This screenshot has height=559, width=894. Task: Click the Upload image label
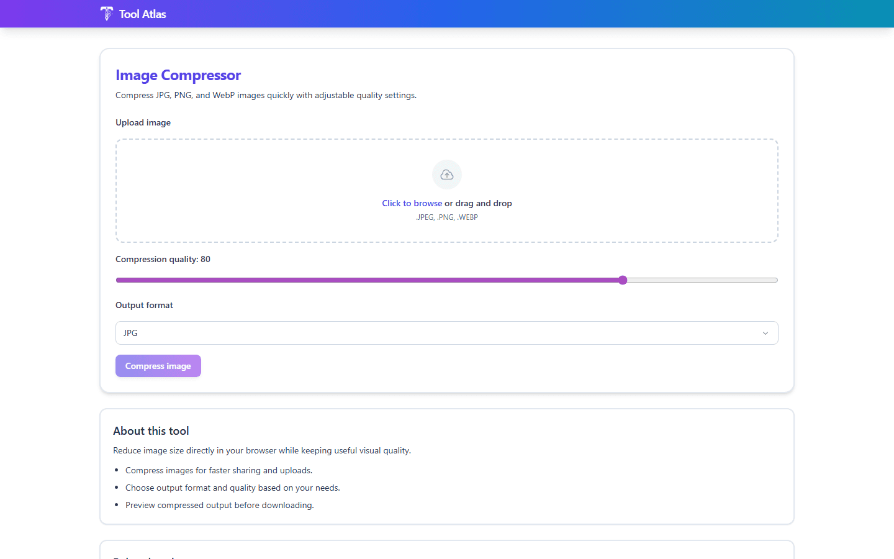[143, 122]
